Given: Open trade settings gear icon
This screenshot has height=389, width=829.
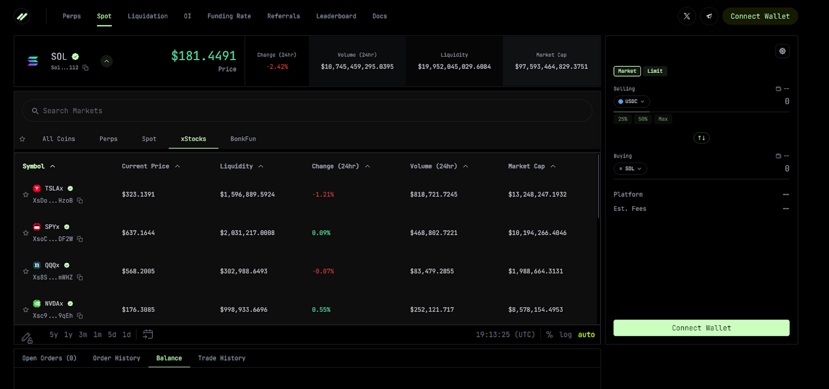Looking at the screenshot, I should tap(782, 51).
